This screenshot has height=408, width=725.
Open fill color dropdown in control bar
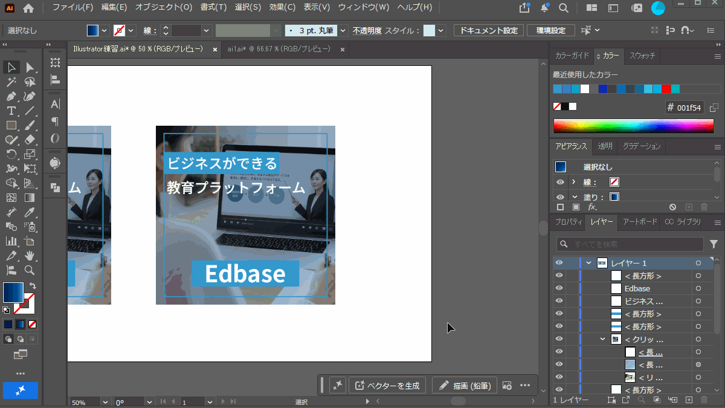(x=105, y=30)
